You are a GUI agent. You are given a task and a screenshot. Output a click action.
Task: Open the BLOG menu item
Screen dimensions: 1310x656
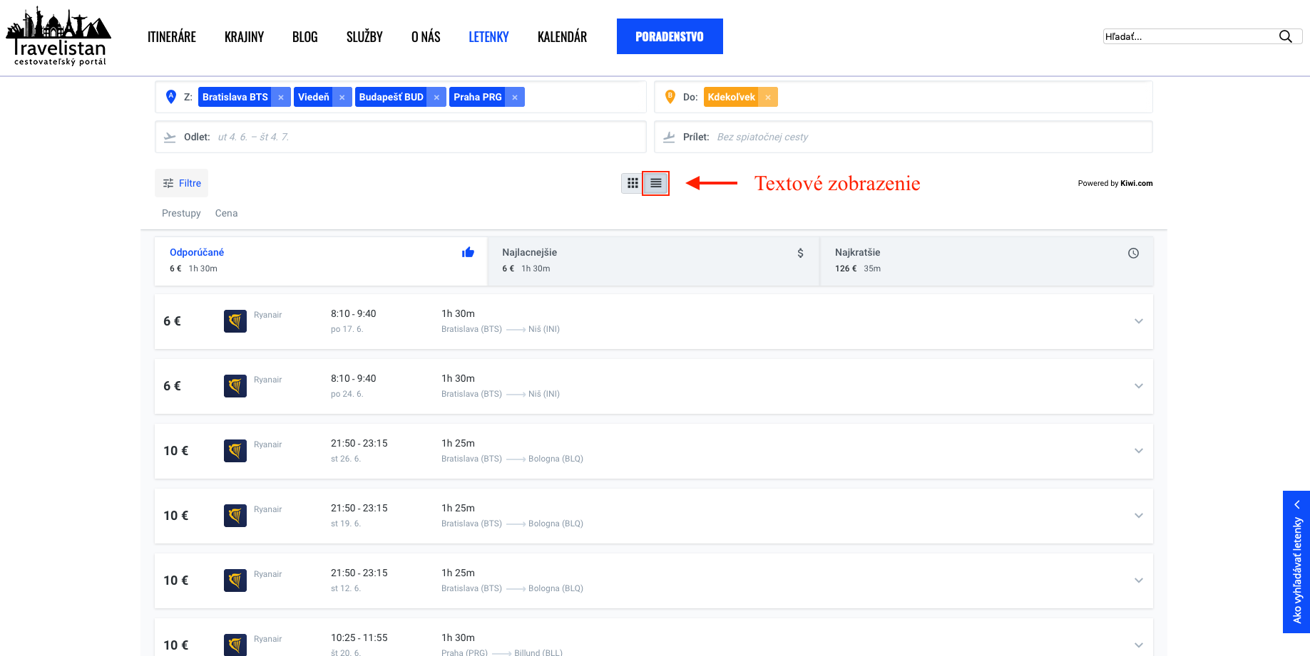tap(305, 37)
